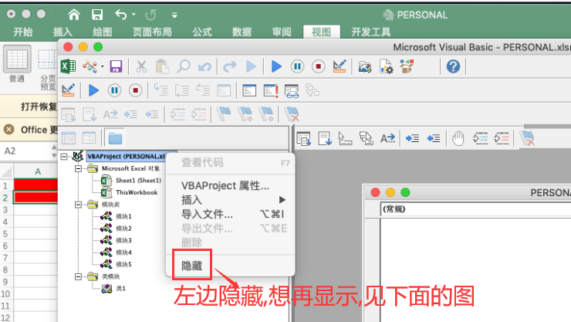Click the Stop reset button in top VBA toolbar
Viewport: 571px width, 322px height.
(x=318, y=66)
